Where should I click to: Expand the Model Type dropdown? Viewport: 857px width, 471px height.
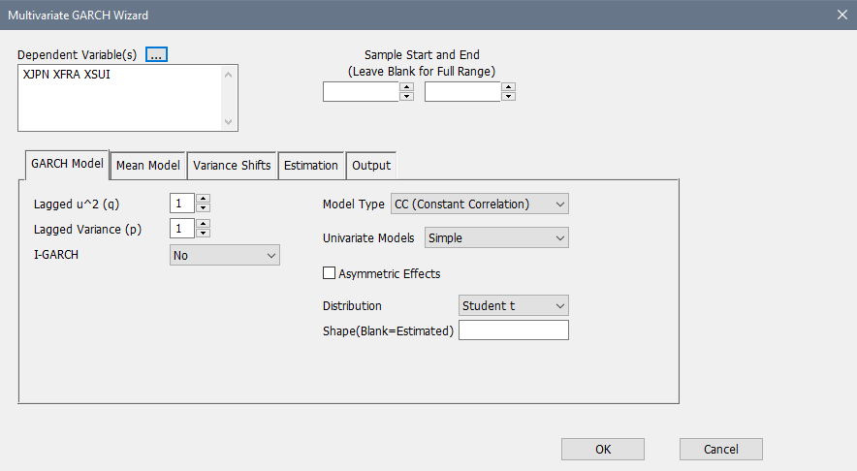479,204
